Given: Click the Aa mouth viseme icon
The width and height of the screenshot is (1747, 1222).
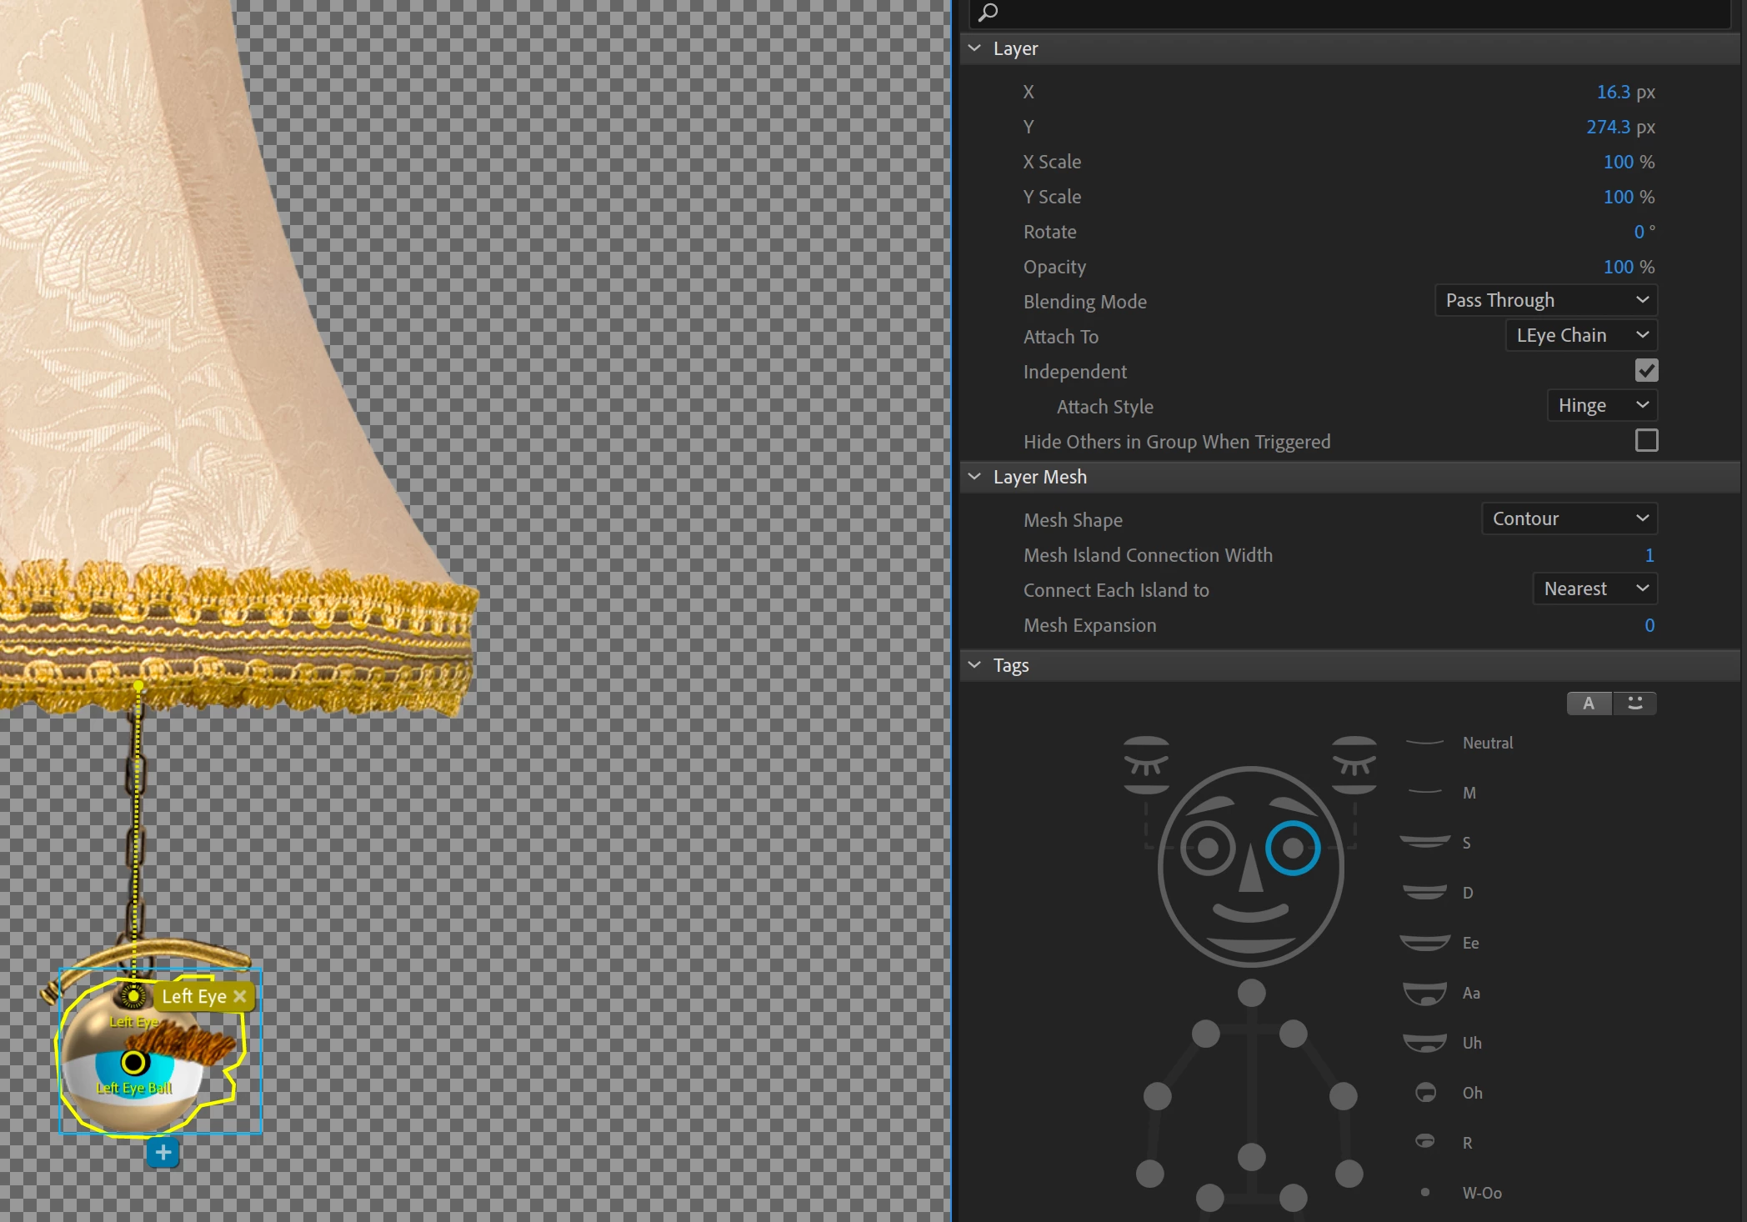Looking at the screenshot, I should click(x=1424, y=993).
